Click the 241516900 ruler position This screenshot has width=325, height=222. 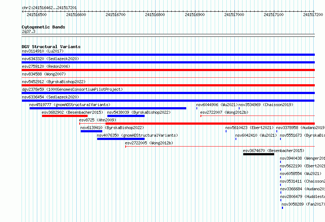click(x=195, y=15)
